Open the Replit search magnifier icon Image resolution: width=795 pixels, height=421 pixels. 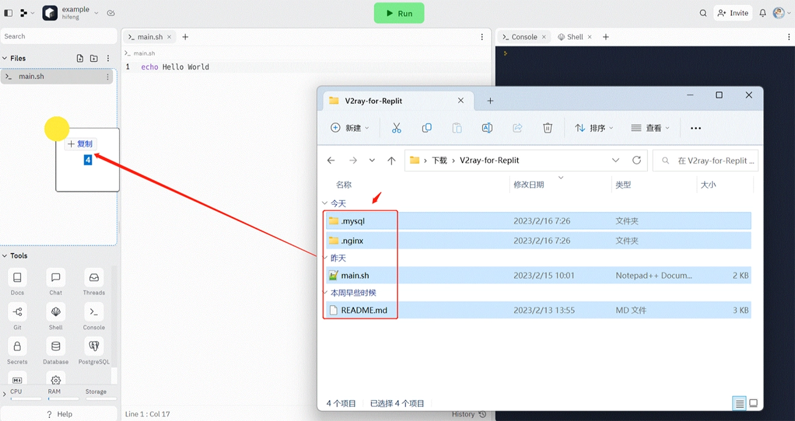point(703,13)
